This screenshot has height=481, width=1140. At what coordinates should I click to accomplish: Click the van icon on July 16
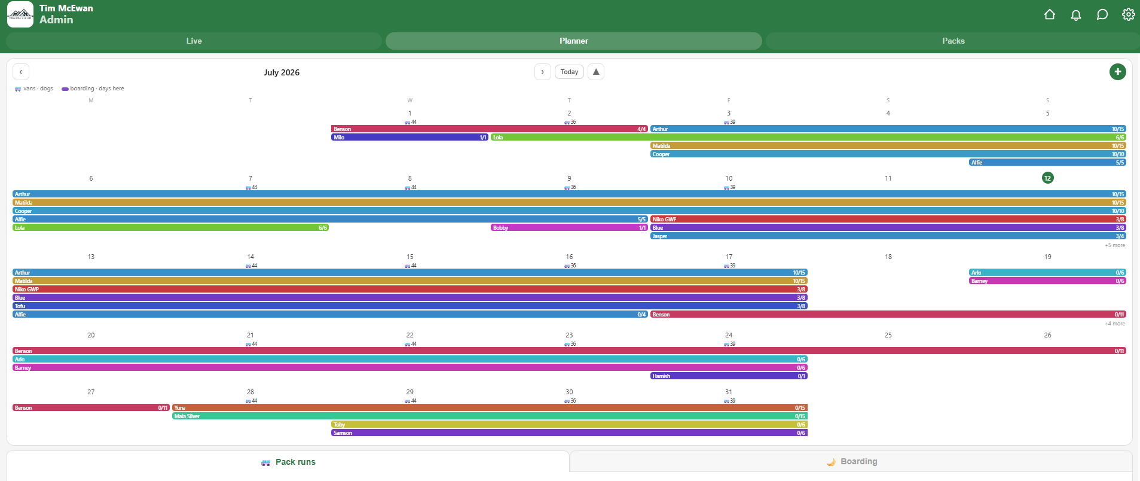[567, 266]
